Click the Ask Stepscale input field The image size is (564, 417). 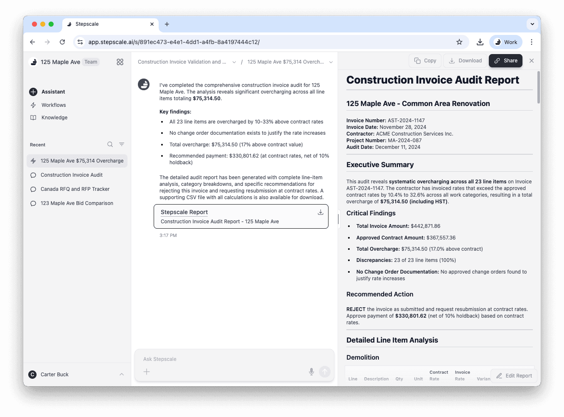[x=234, y=359]
